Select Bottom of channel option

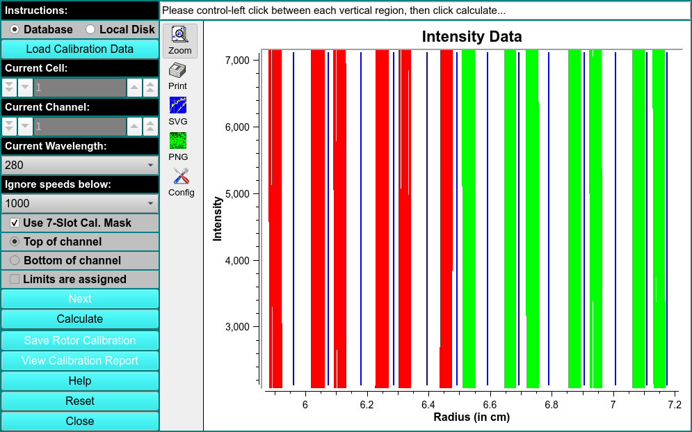(x=15, y=261)
